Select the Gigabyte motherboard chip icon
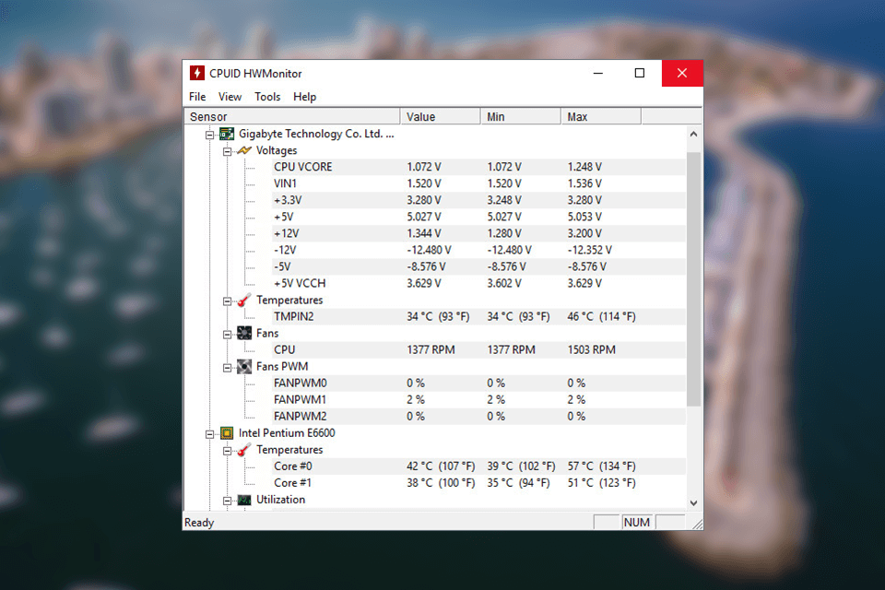Screen dimensions: 885x590 point(226,134)
